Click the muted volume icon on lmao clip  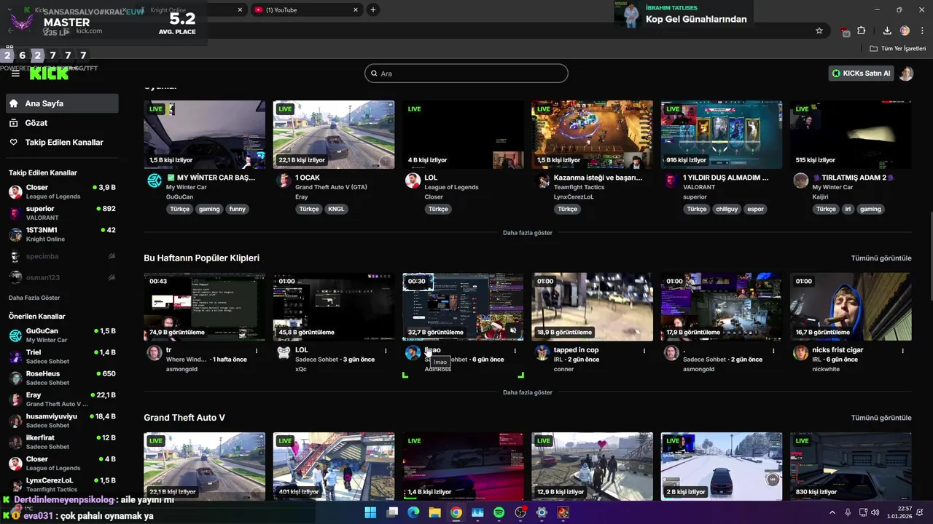pyautogui.click(x=513, y=331)
